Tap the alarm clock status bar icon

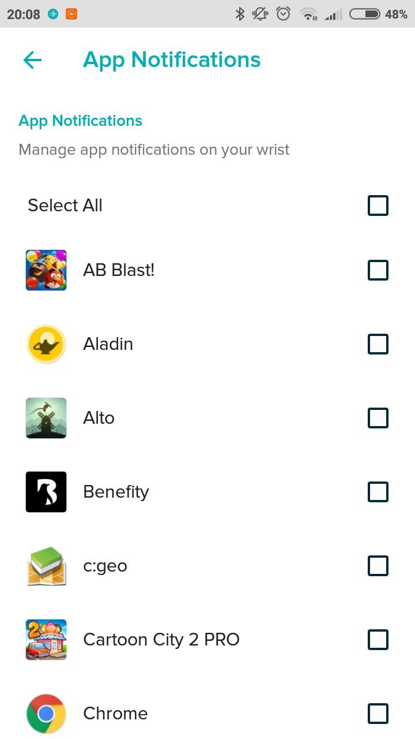point(283,14)
